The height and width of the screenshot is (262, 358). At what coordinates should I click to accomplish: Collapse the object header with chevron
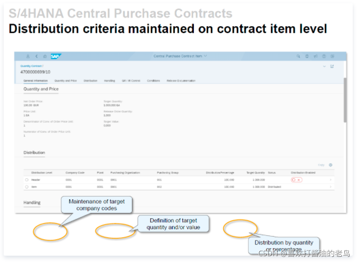(324, 66)
